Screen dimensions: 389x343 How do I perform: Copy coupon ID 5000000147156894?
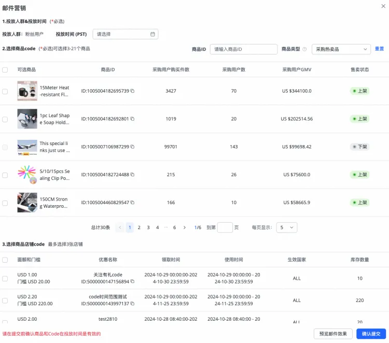click(x=132, y=282)
